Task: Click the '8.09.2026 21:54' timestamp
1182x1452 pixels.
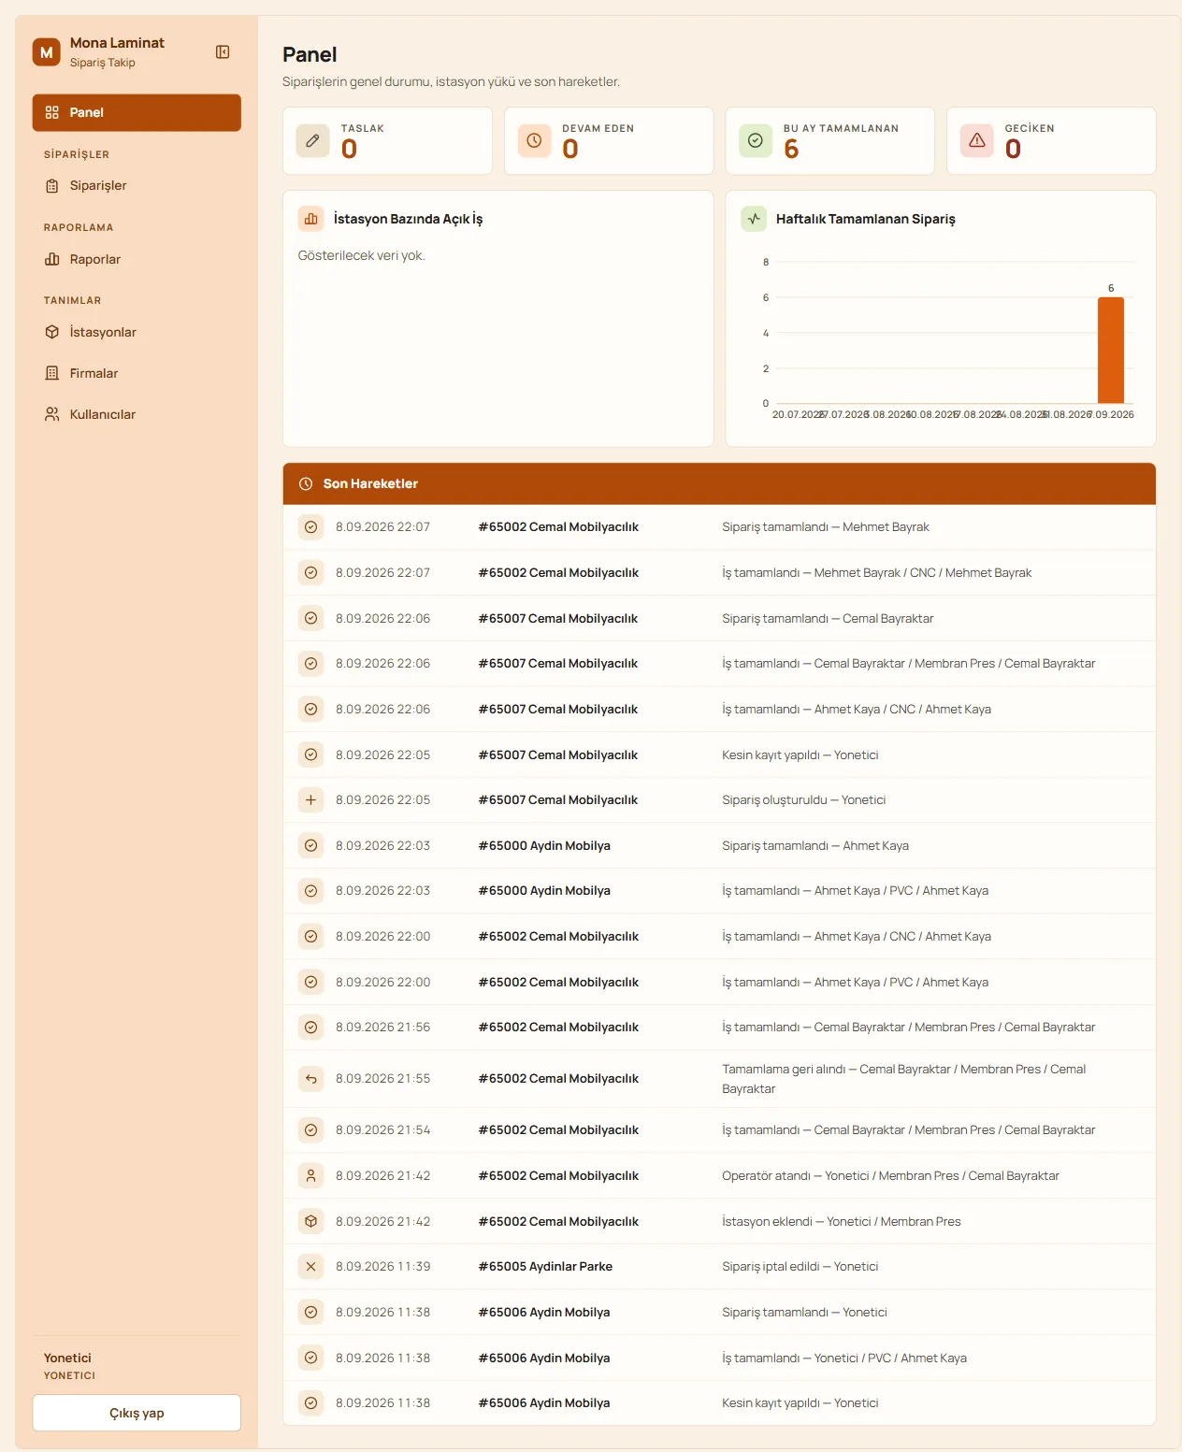Action: (x=383, y=1130)
